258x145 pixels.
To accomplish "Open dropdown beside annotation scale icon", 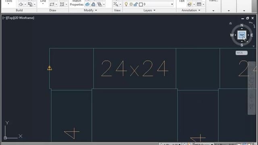I will click(x=194, y=4).
